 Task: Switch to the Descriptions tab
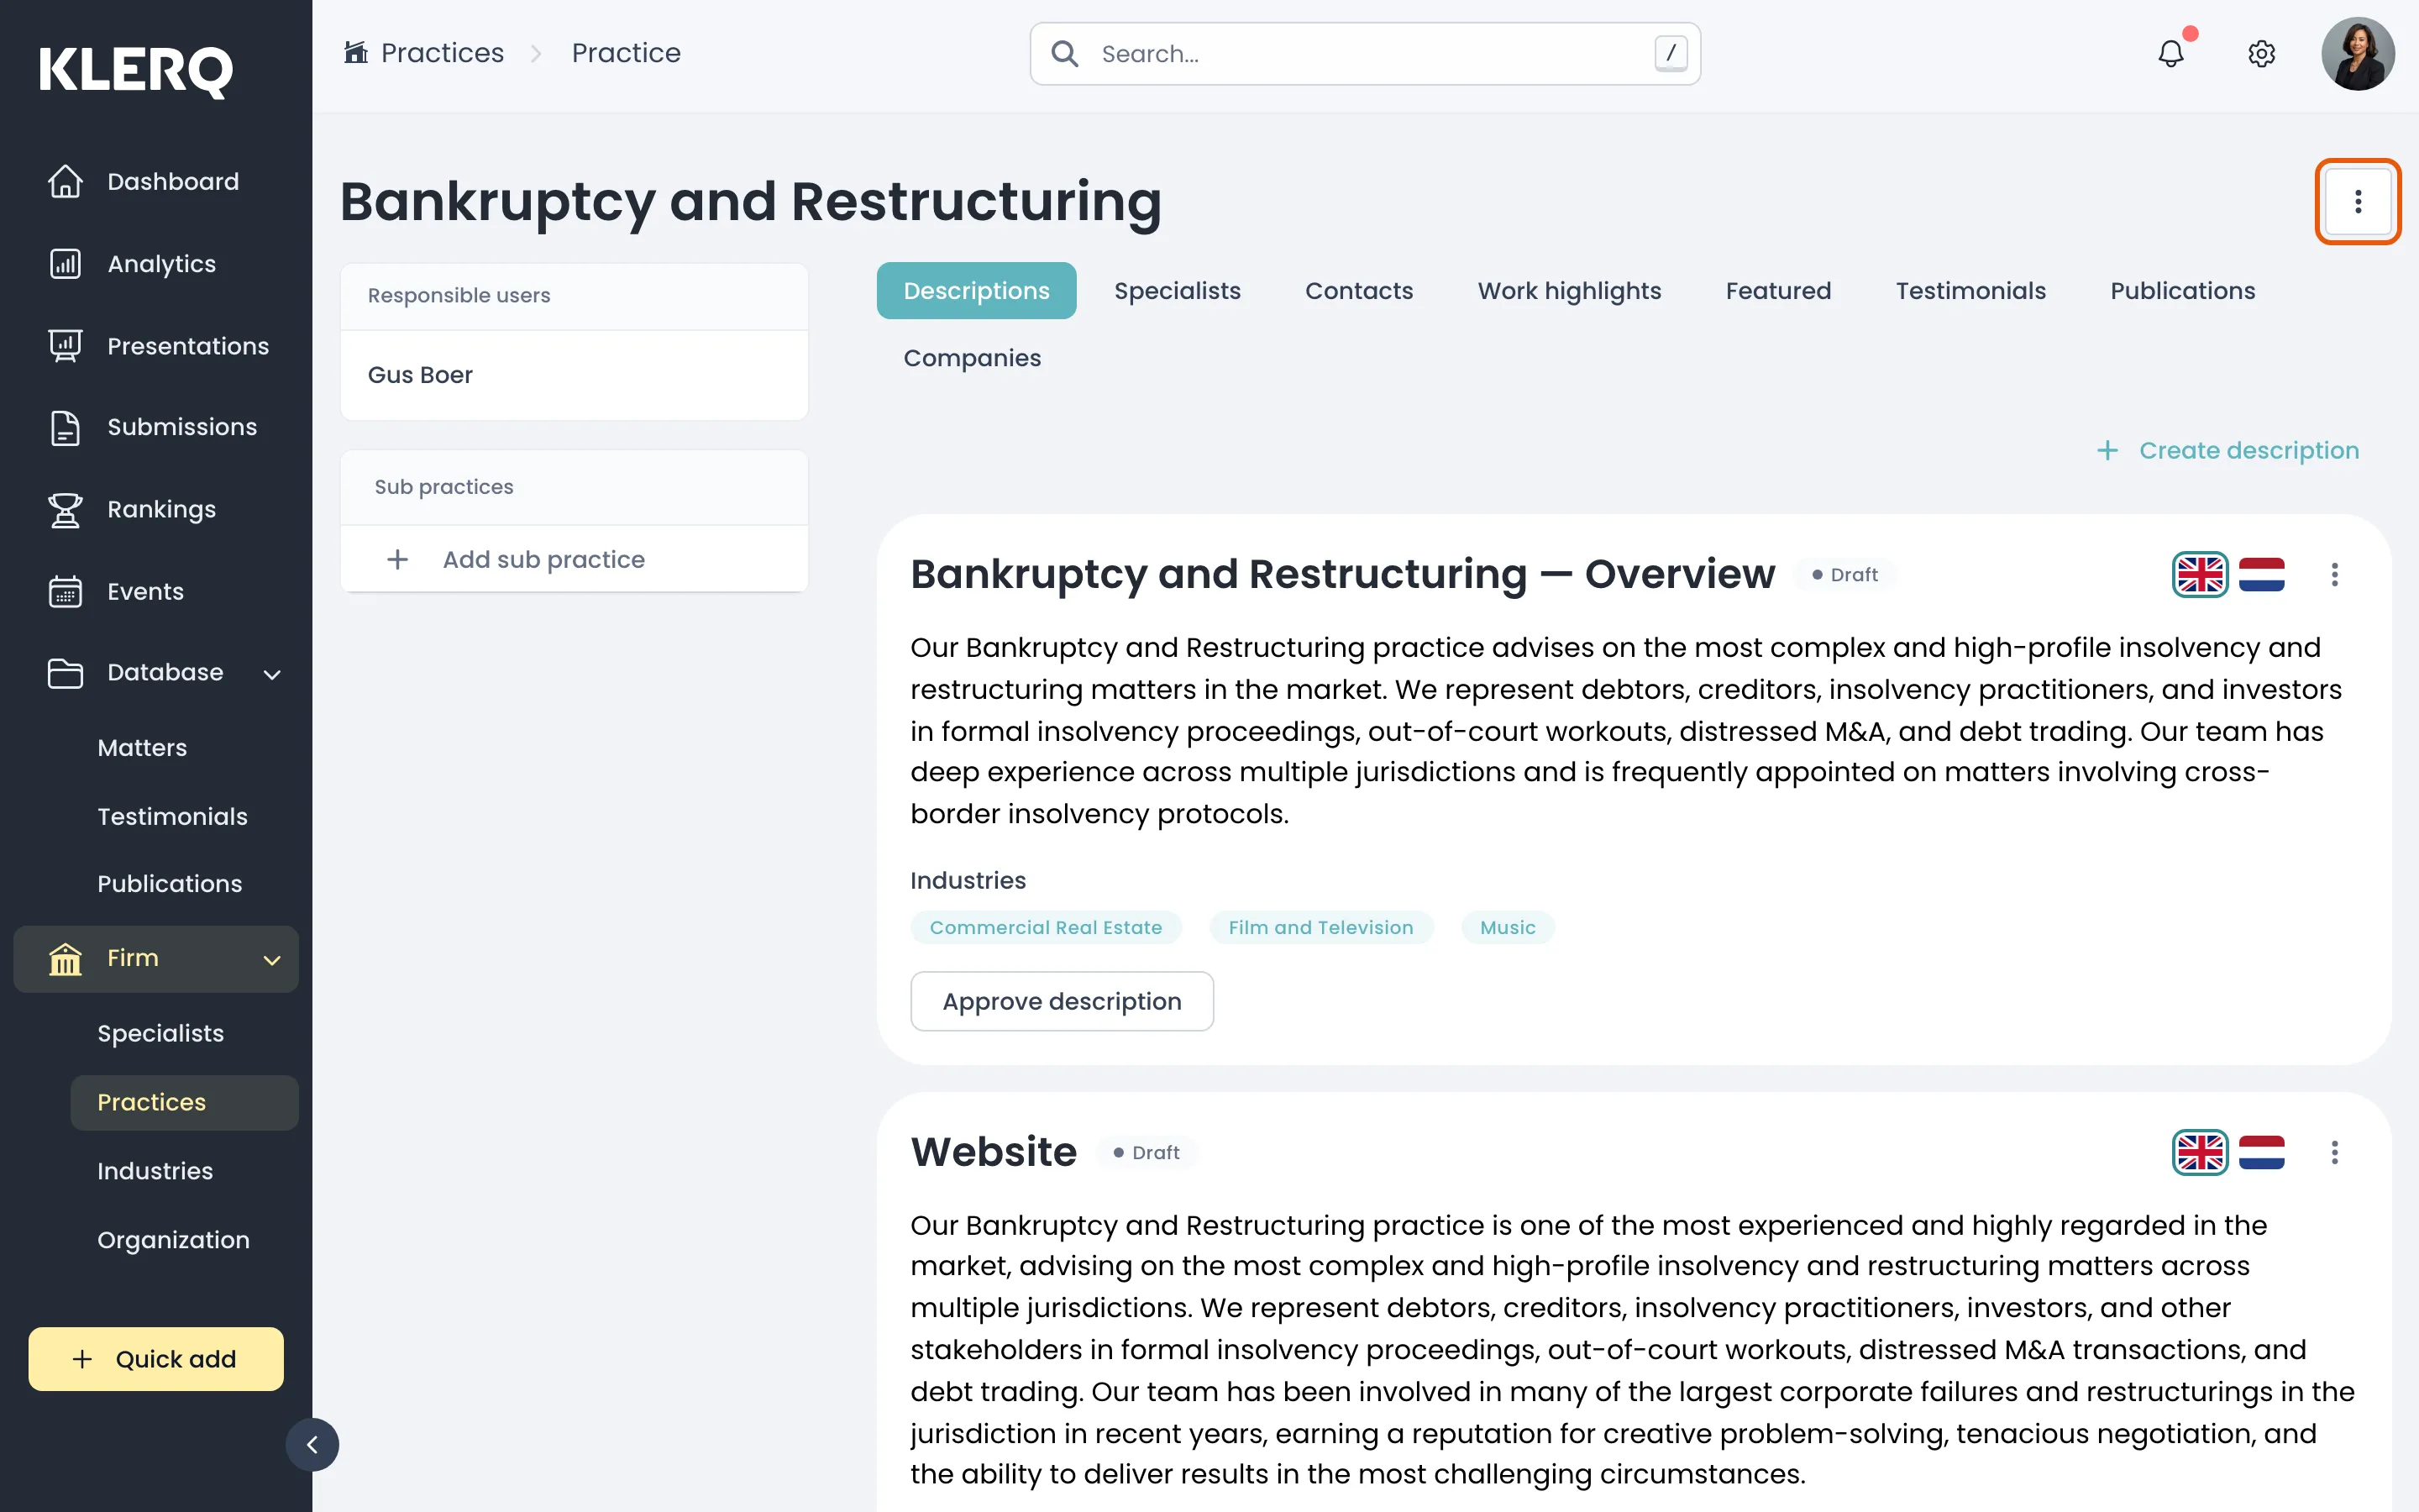[977, 291]
